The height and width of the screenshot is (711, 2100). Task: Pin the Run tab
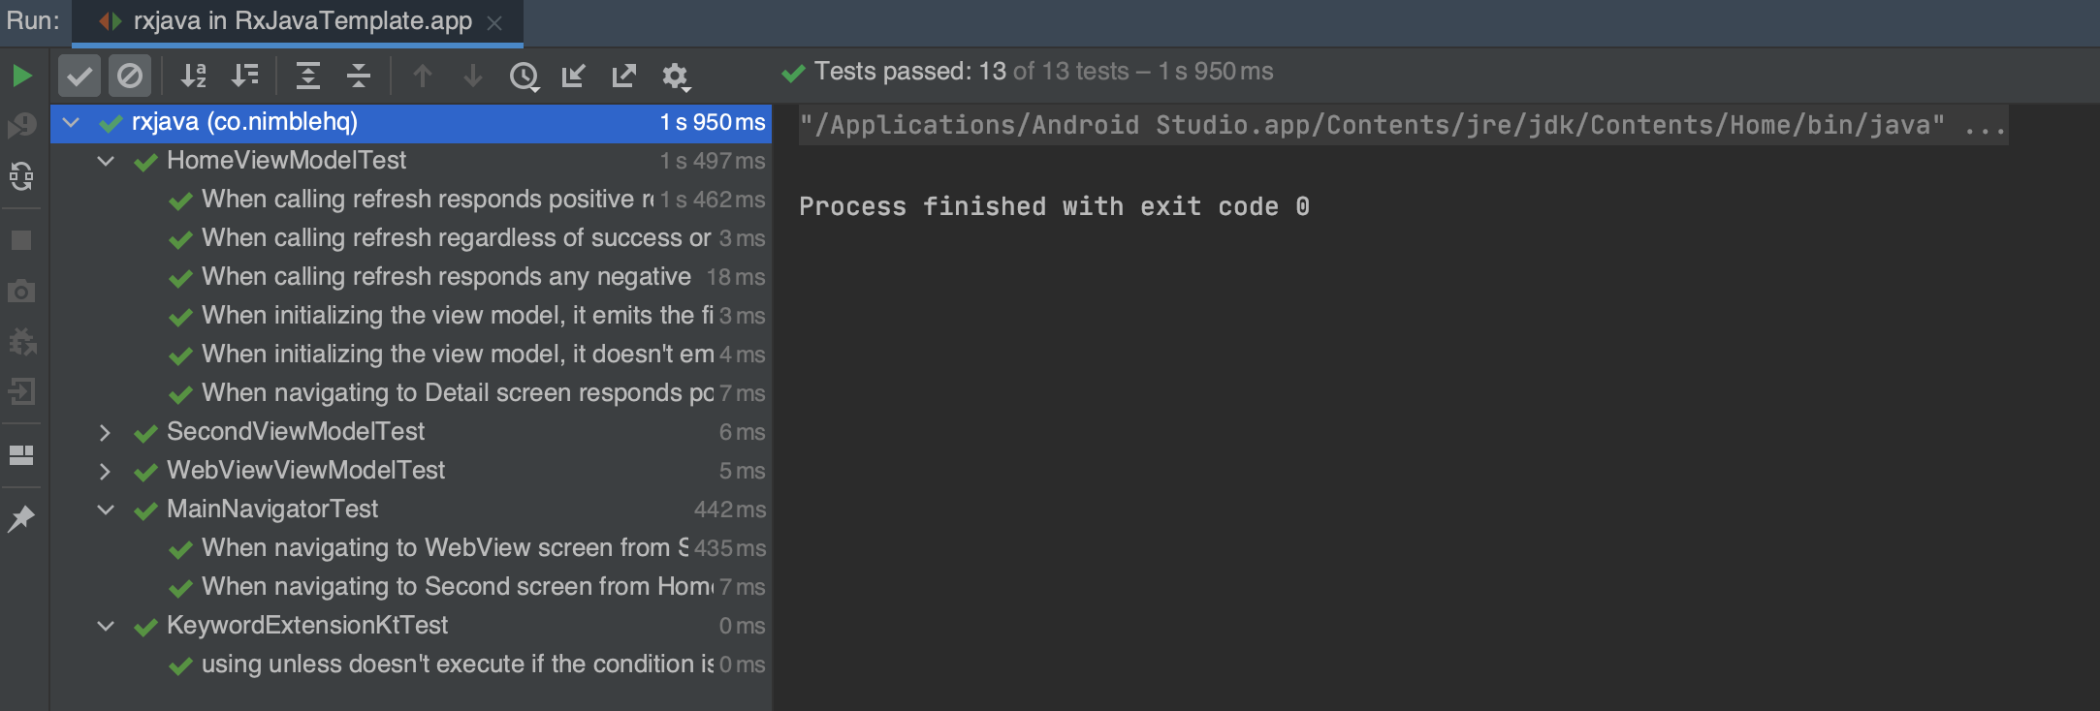(x=21, y=519)
